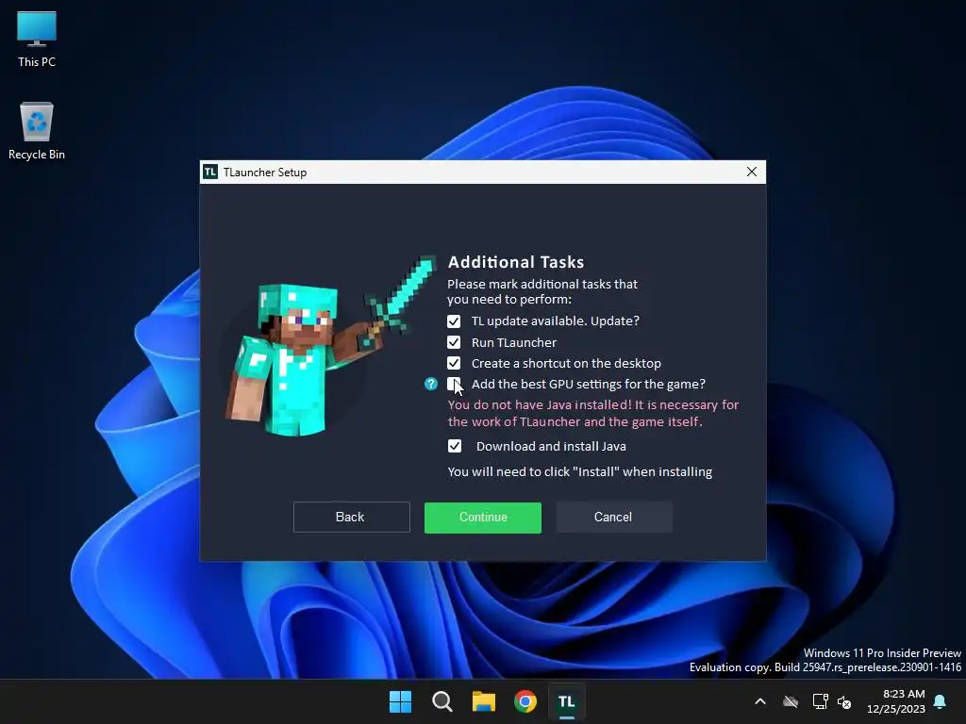Cancel the TLauncher setup

[613, 518]
